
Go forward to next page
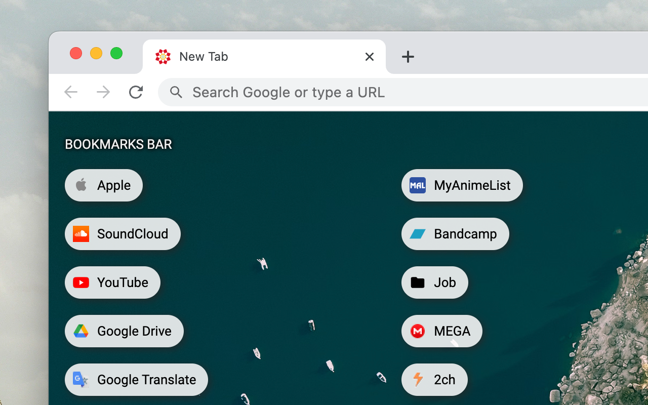103,92
